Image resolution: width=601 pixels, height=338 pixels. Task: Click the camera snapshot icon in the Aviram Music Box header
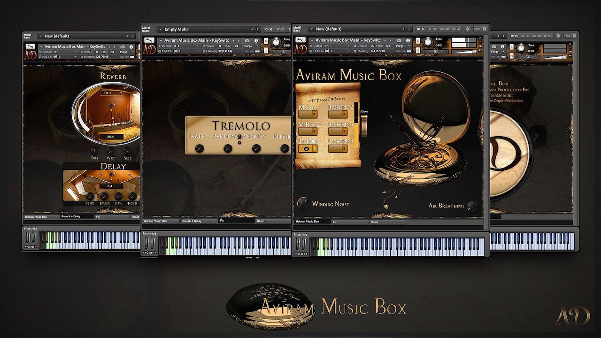point(398,40)
